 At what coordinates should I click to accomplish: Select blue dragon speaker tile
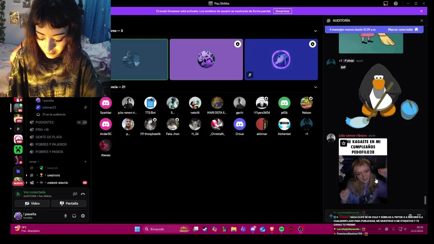pyautogui.click(x=281, y=59)
